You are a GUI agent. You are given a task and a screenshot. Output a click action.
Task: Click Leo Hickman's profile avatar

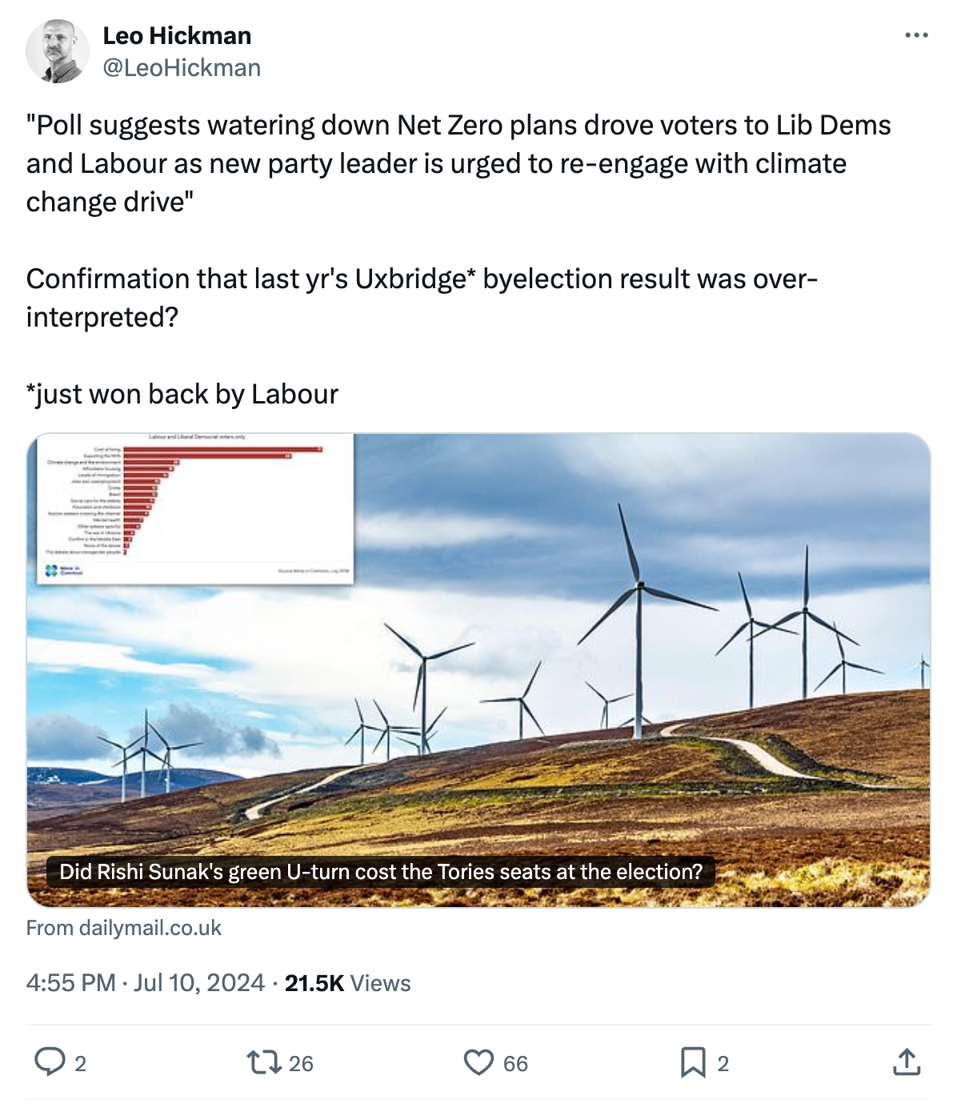[59, 50]
